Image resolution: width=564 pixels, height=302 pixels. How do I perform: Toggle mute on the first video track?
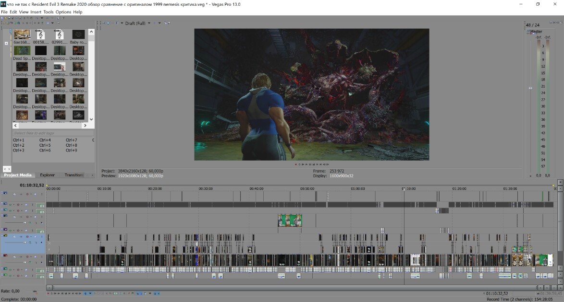(27, 194)
